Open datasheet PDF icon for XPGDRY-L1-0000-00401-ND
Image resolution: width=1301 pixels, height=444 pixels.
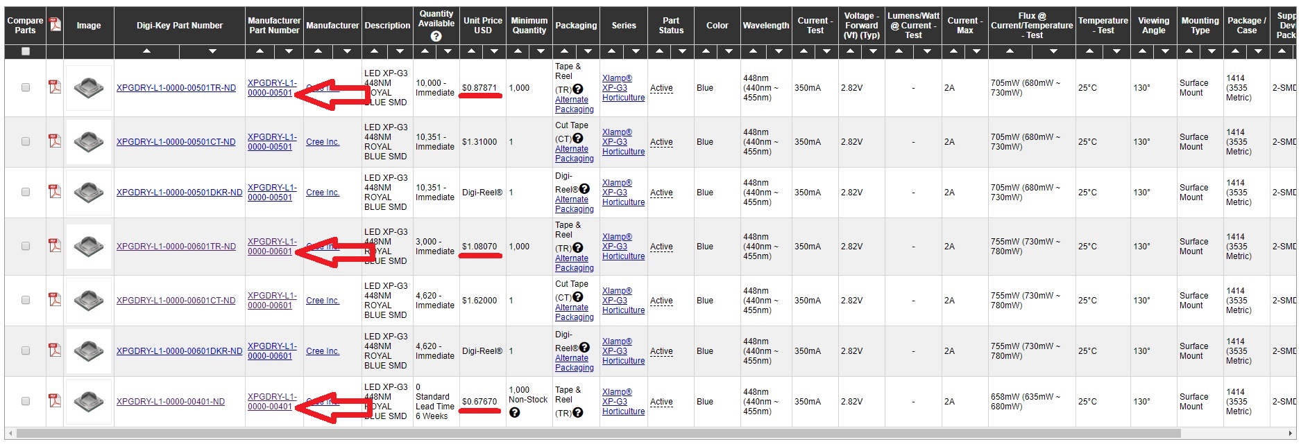[55, 400]
